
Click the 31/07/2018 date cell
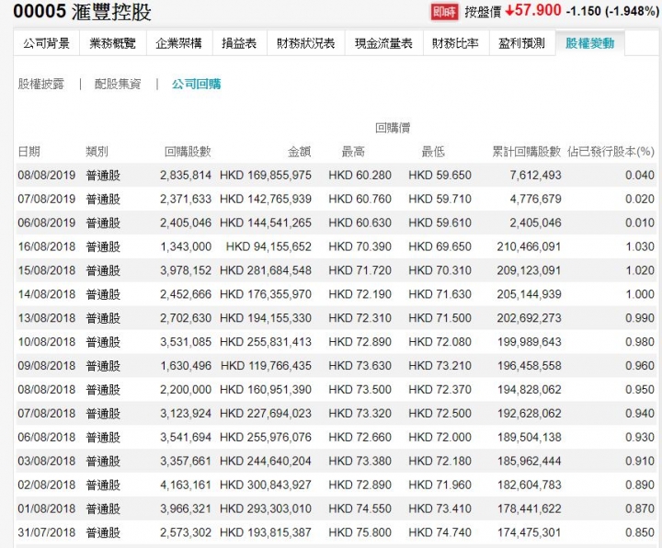47,532
